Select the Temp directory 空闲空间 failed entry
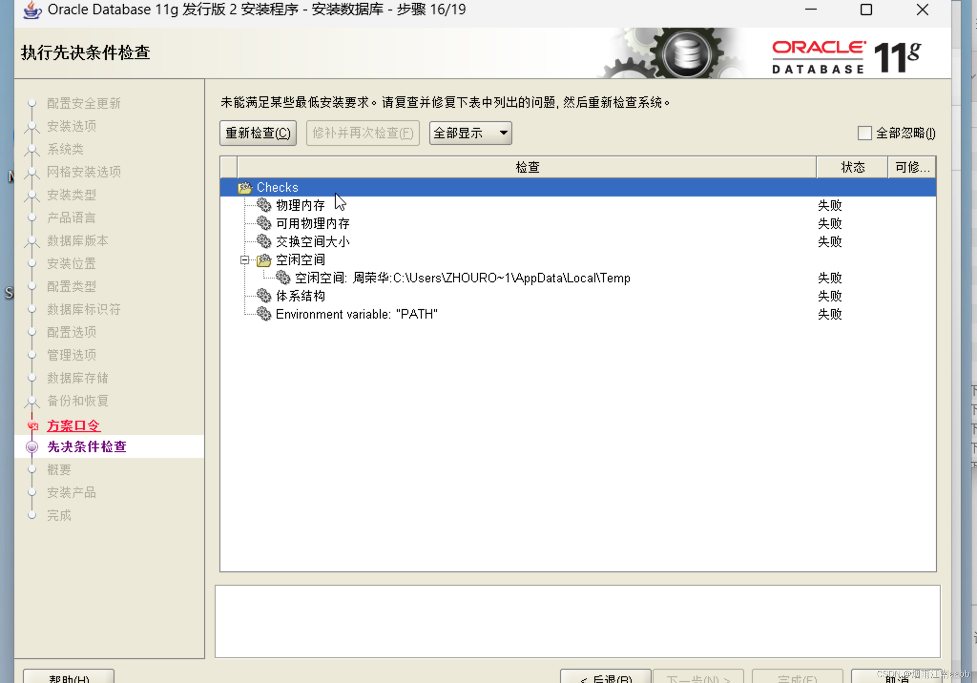 [462, 278]
